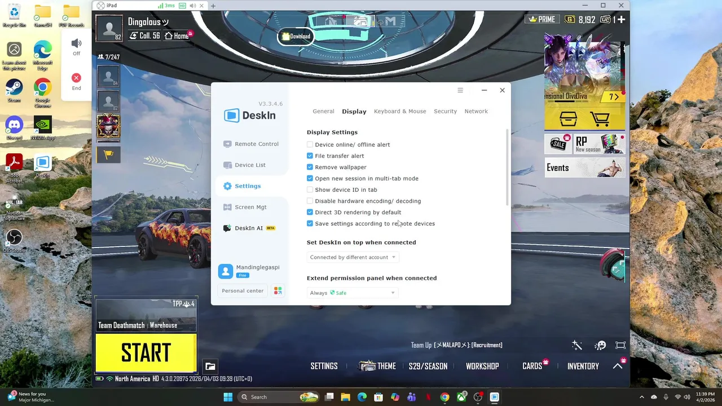Open Device List in DeskIn sidebar
Screen dimensions: 722x406
(x=244, y=165)
